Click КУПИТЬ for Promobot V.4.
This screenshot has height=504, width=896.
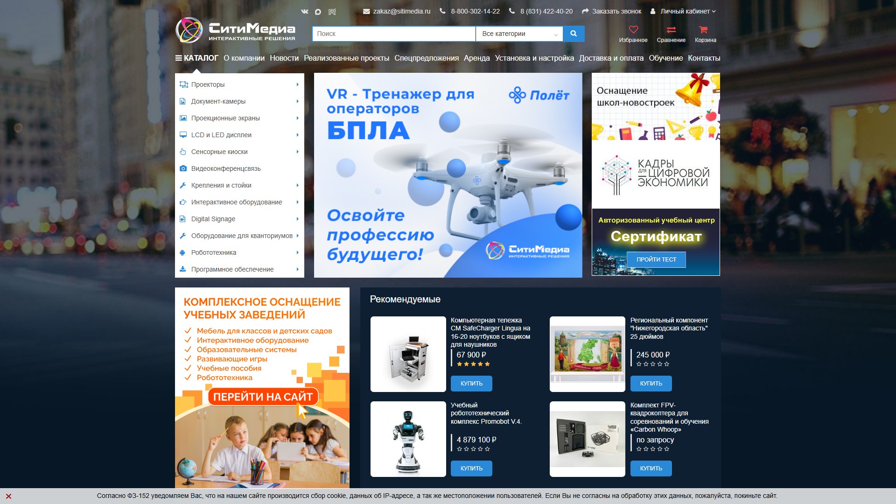[471, 469]
